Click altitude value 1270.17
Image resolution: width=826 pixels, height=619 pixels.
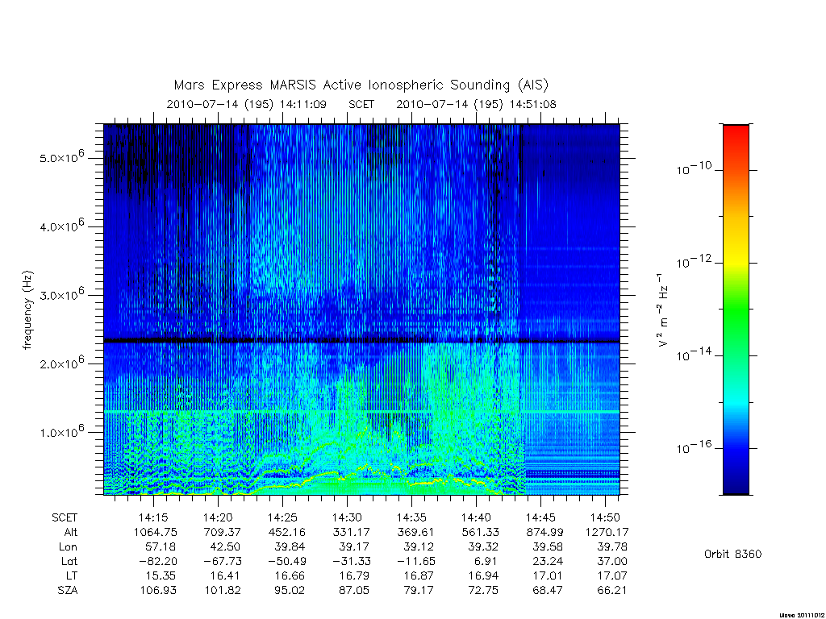click(607, 532)
